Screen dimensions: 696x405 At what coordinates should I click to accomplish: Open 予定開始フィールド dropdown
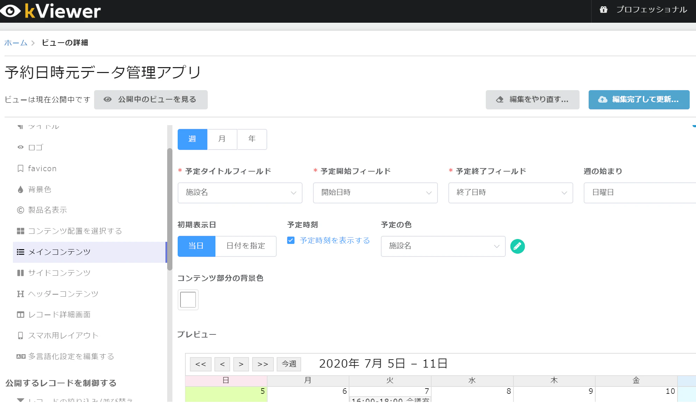375,193
